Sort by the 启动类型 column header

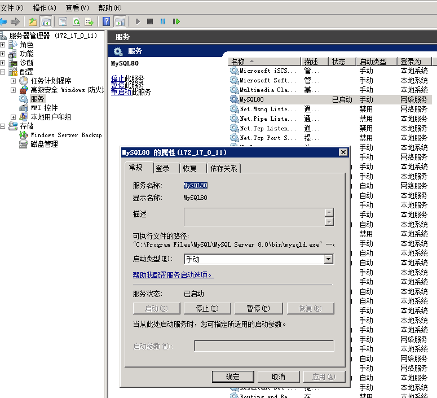pyautogui.click(x=377, y=62)
